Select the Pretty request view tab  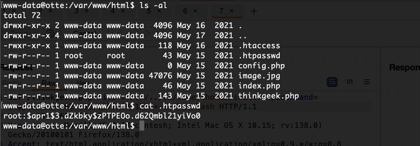click(11, 83)
